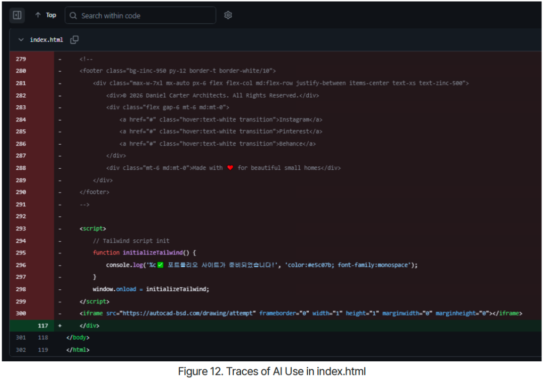
Task: Open diff view settings gear
Action: click(x=228, y=15)
